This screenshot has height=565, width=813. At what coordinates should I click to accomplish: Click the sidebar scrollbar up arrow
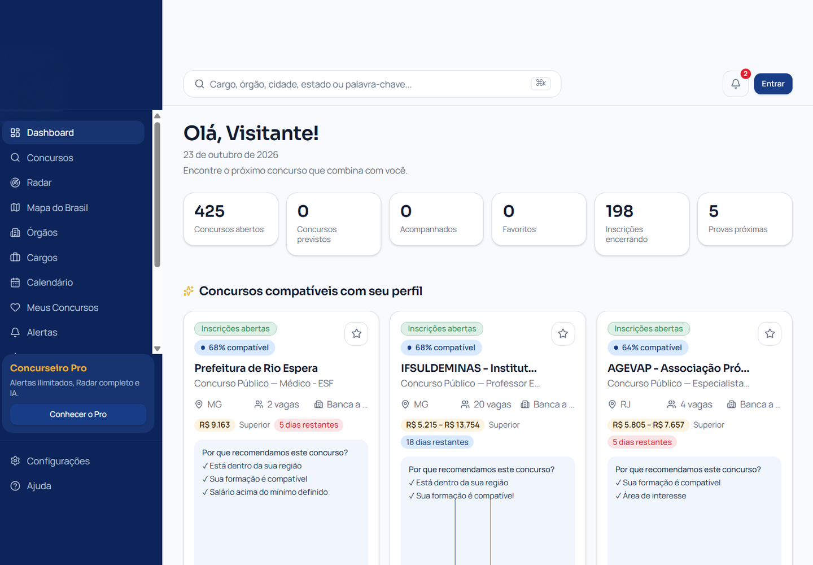(158, 116)
